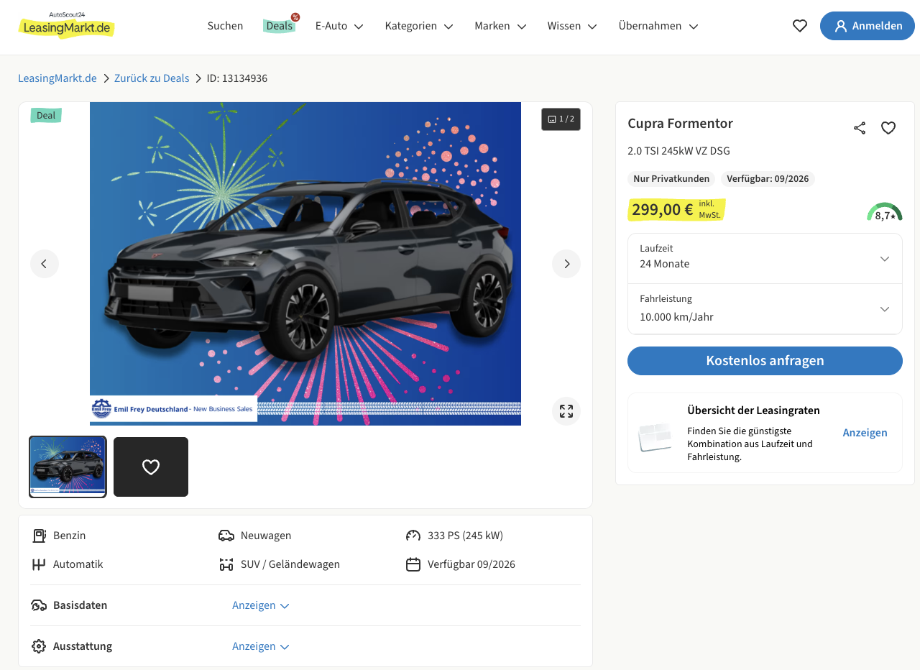Click the Zurück zu Deals breadcrumb link
This screenshot has width=920, height=670.
tap(152, 78)
